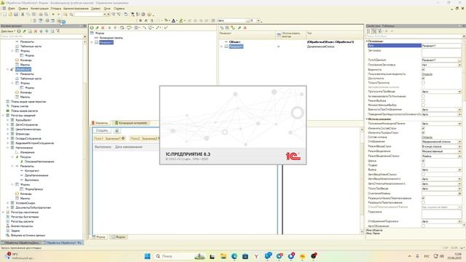
Task: Add form element with green plus icon
Action: point(92,28)
